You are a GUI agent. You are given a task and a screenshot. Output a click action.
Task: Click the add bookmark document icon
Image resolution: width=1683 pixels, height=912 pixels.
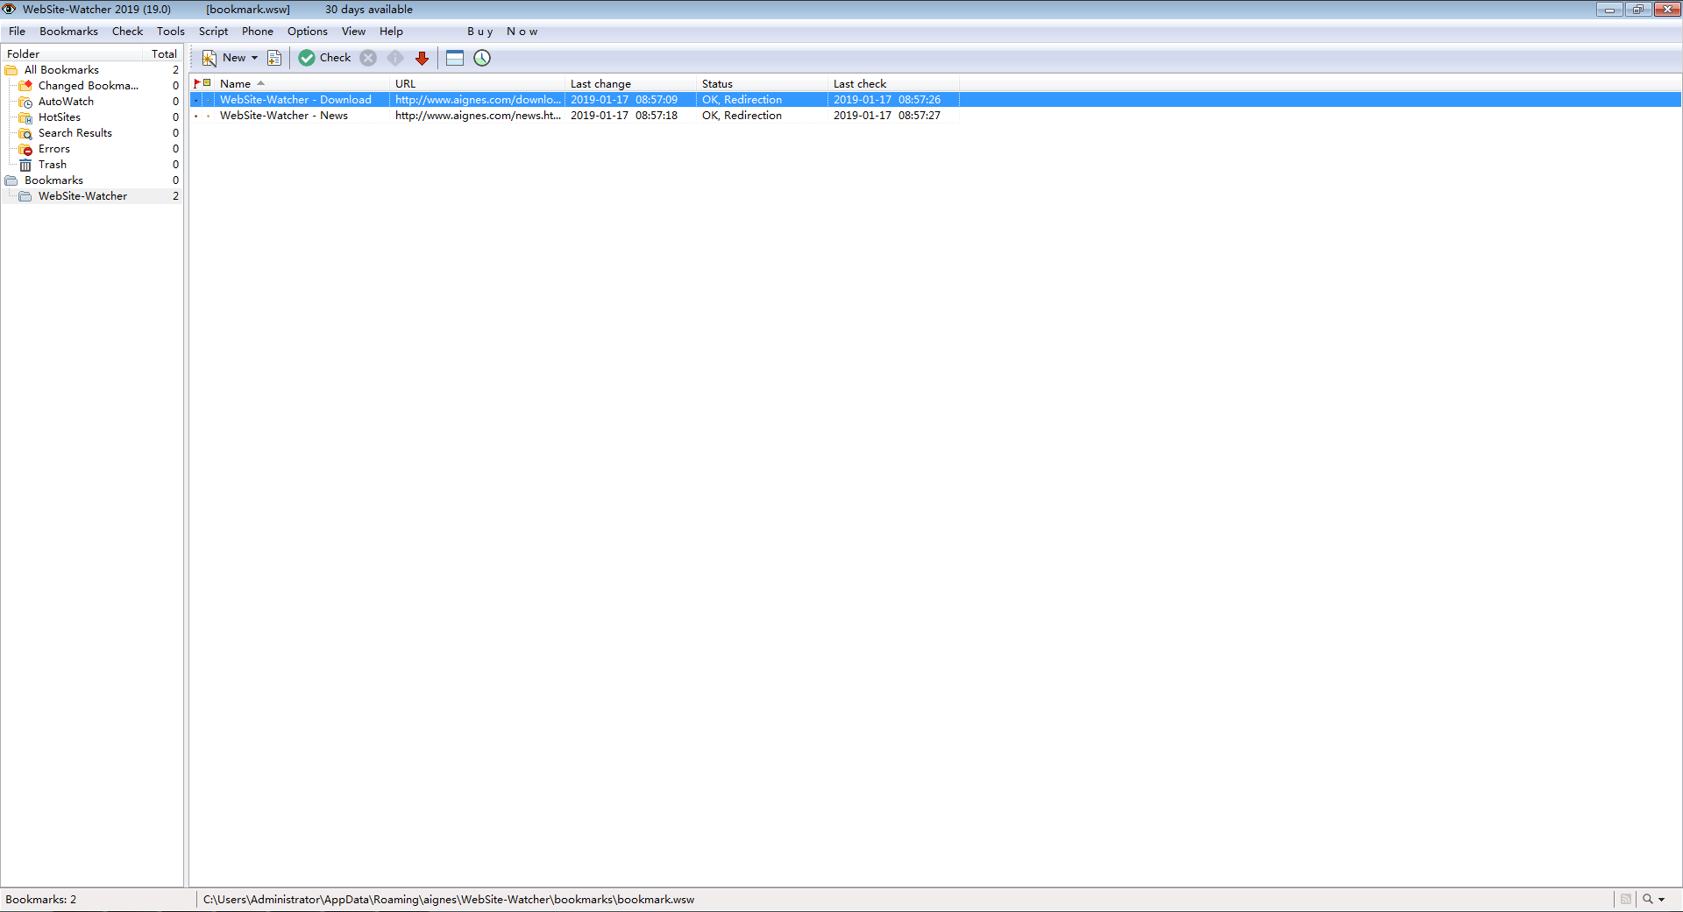point(274,58)
